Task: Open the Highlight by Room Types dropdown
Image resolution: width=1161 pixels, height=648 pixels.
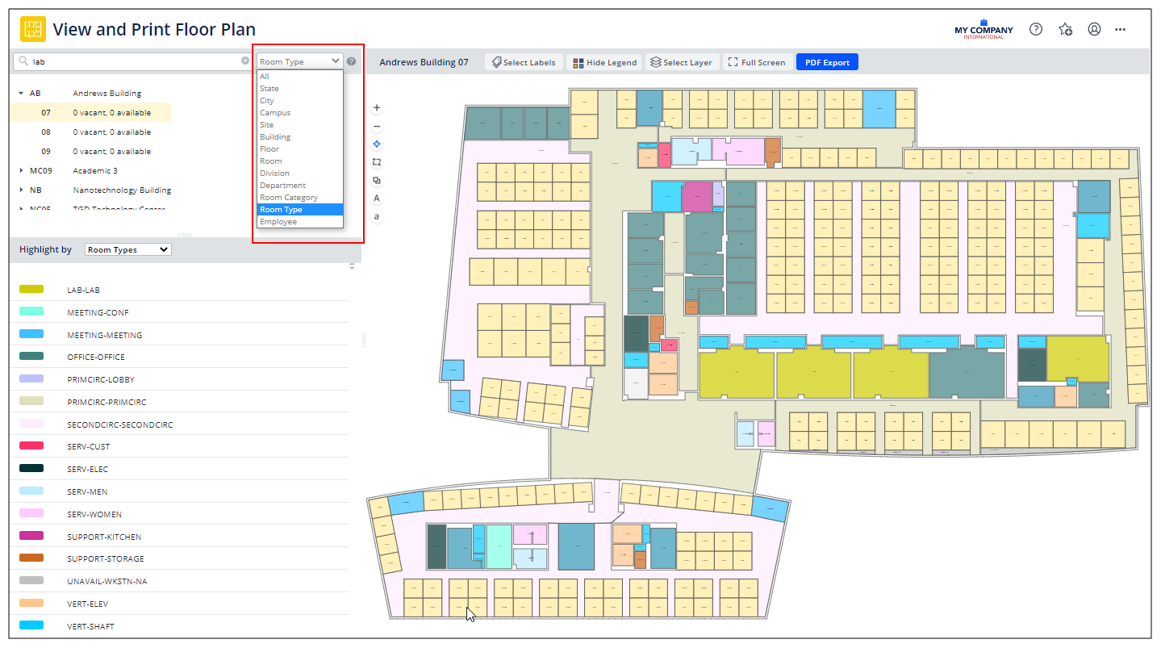Action: 128,250
